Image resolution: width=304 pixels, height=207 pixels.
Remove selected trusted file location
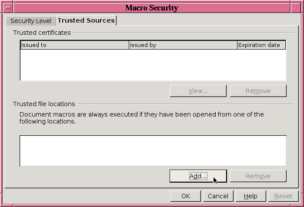pos(258,176)
